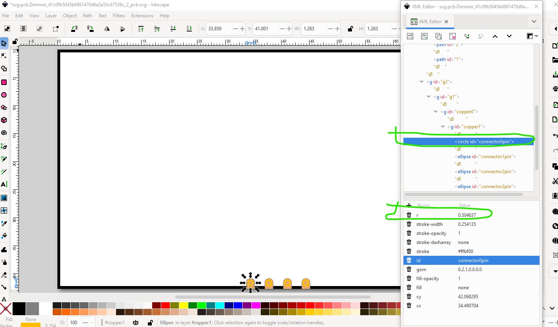
Task: Select the Star polygon tool
Action: 4,107
